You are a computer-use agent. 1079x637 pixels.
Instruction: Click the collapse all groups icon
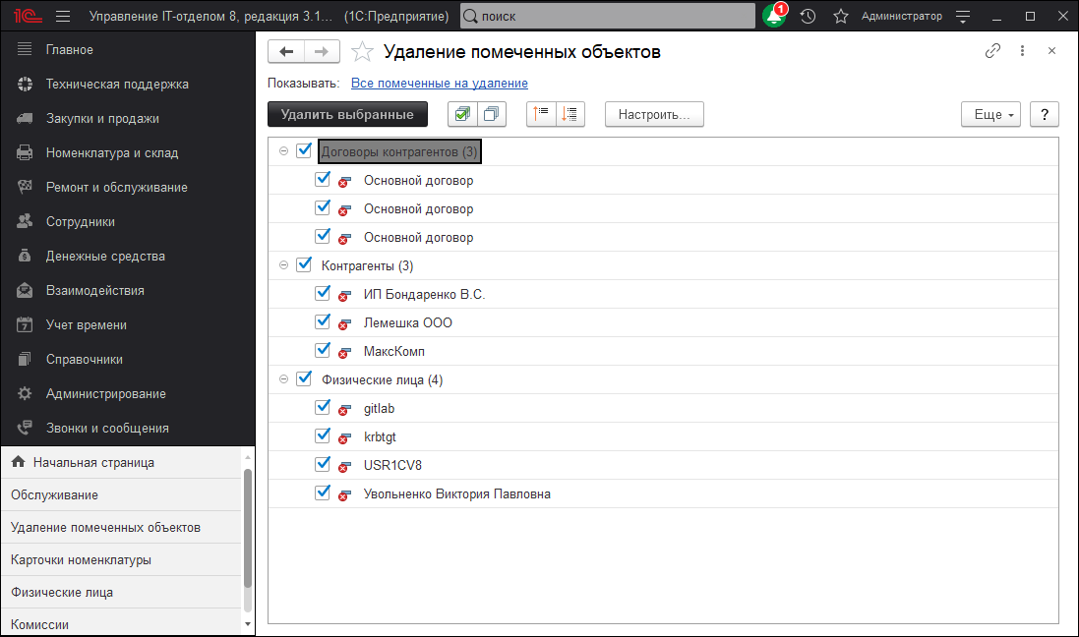[540, 115]
